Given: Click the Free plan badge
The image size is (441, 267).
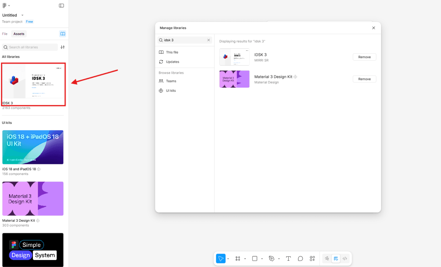Looking at the screenshot, I should 30,22.
